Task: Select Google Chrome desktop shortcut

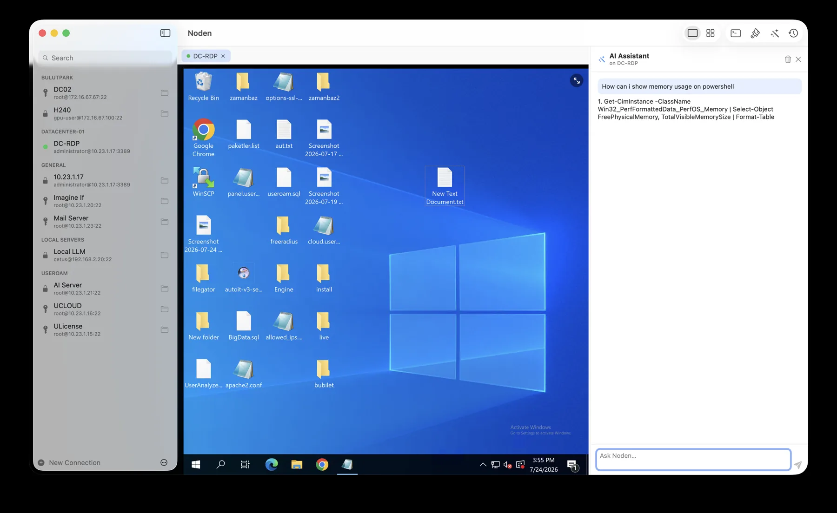Action: (203, 138)
